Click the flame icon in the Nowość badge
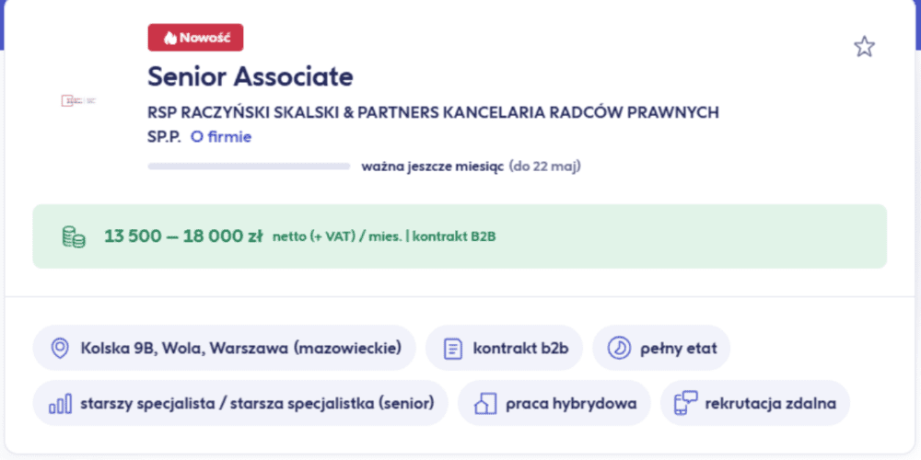The height and width of the screenshot is (460, 921). pyautogui.click(x=170, y=38)
